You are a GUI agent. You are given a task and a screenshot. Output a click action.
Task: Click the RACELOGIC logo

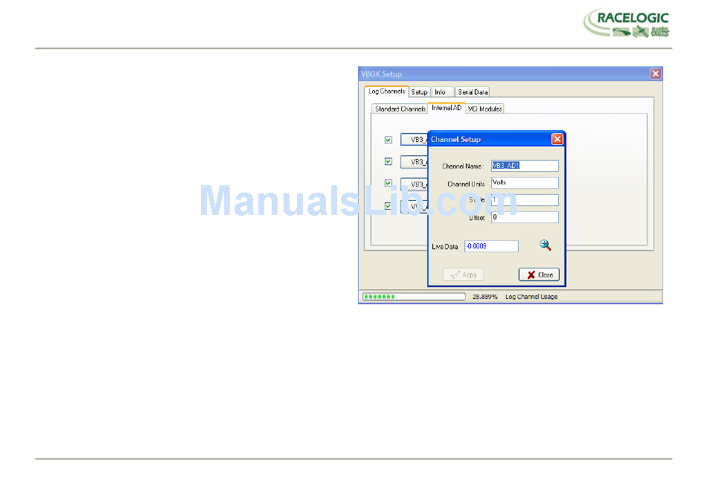click(627, 22)
